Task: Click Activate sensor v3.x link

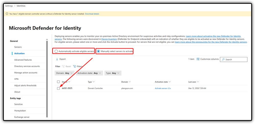Action: [x=163, y=88]
